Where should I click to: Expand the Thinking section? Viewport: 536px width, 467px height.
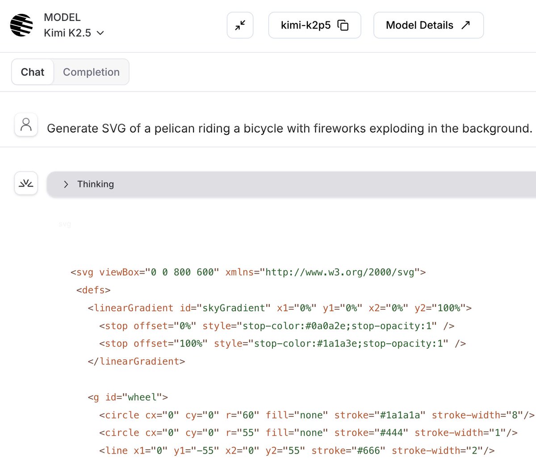(291, 184)
